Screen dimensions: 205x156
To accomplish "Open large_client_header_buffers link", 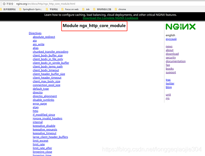I will (50, 137).
